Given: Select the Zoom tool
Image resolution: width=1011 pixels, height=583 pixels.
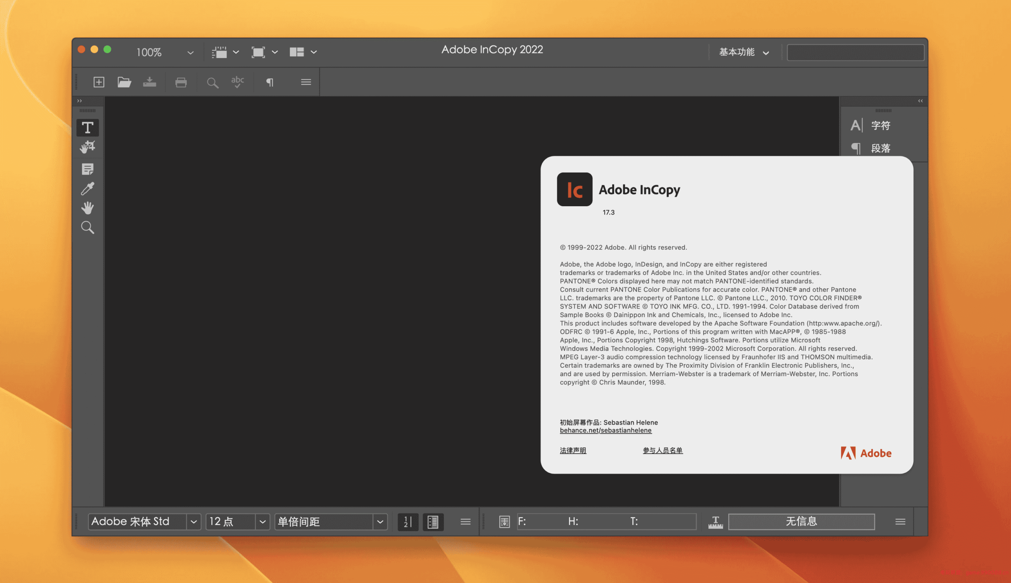Looking at the screenshot, I should [87, 228].
